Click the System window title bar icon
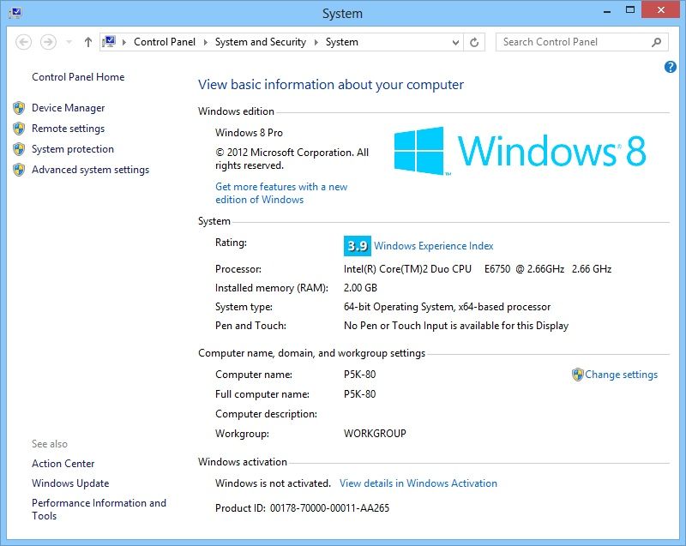Screen dimensions: 686x546 (x=15, y=13)
